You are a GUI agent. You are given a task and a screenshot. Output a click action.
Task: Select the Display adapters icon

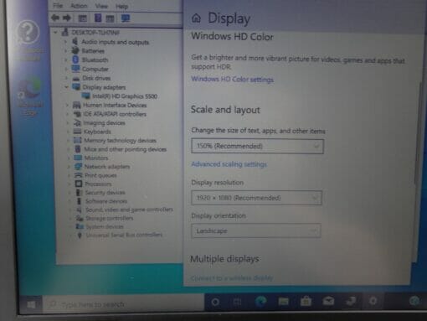point(76,86)
